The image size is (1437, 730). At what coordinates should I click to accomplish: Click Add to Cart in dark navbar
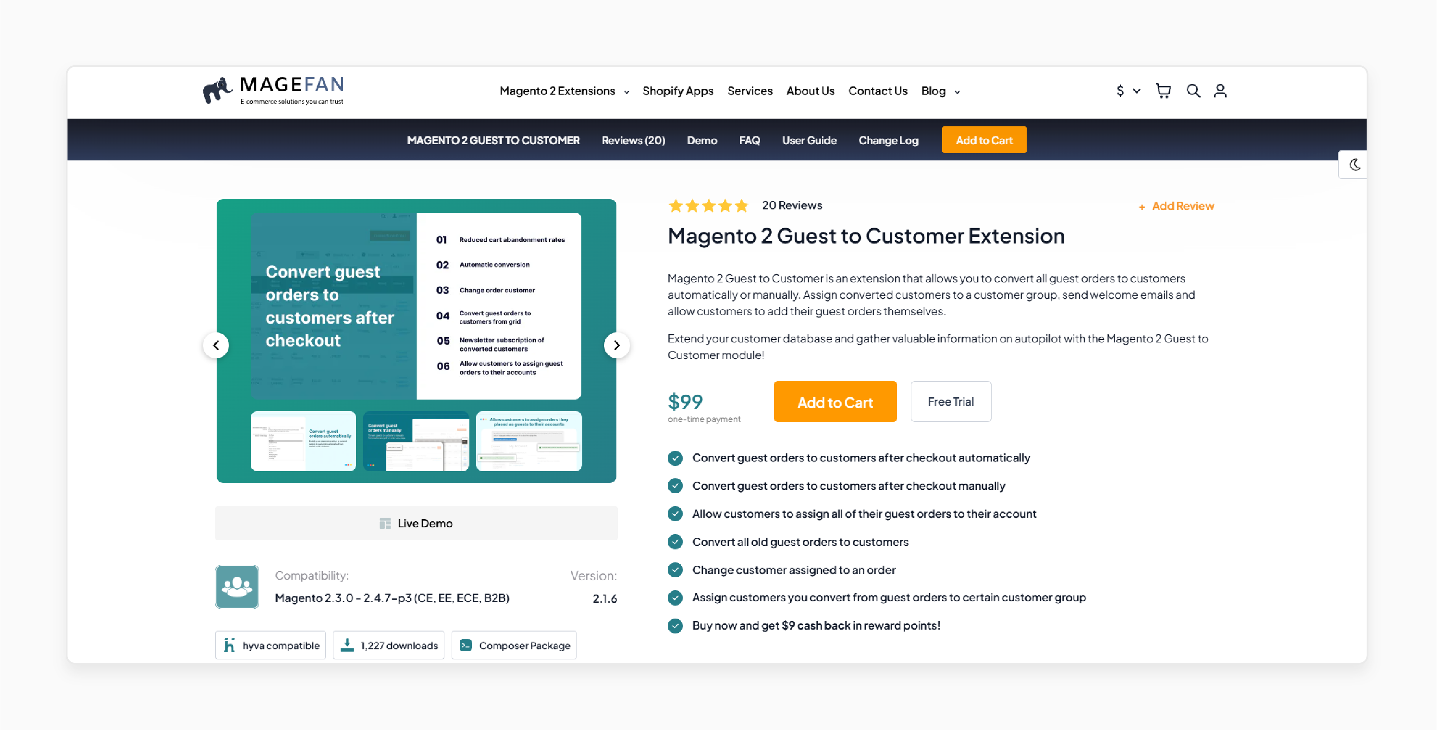pos(984,140)
